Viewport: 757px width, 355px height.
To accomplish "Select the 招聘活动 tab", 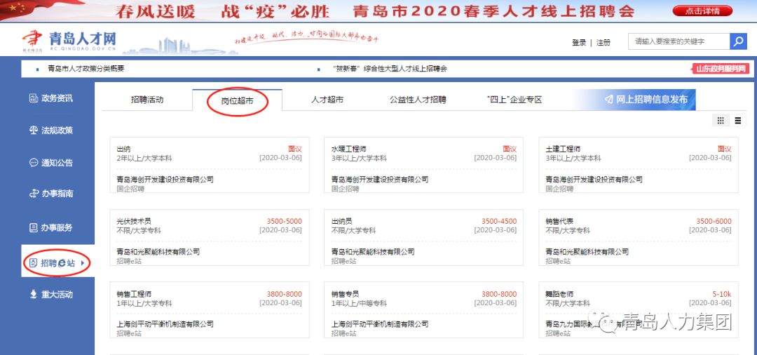I will click(x=147, y=100).
